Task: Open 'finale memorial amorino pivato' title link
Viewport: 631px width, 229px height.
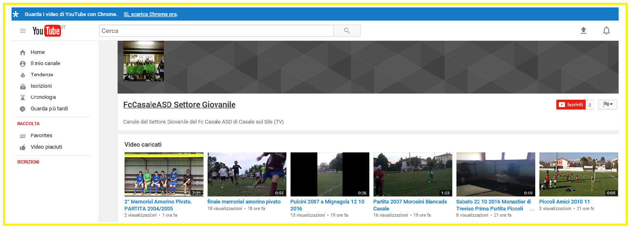Action: pyautogui.click(x=244, y=202)
